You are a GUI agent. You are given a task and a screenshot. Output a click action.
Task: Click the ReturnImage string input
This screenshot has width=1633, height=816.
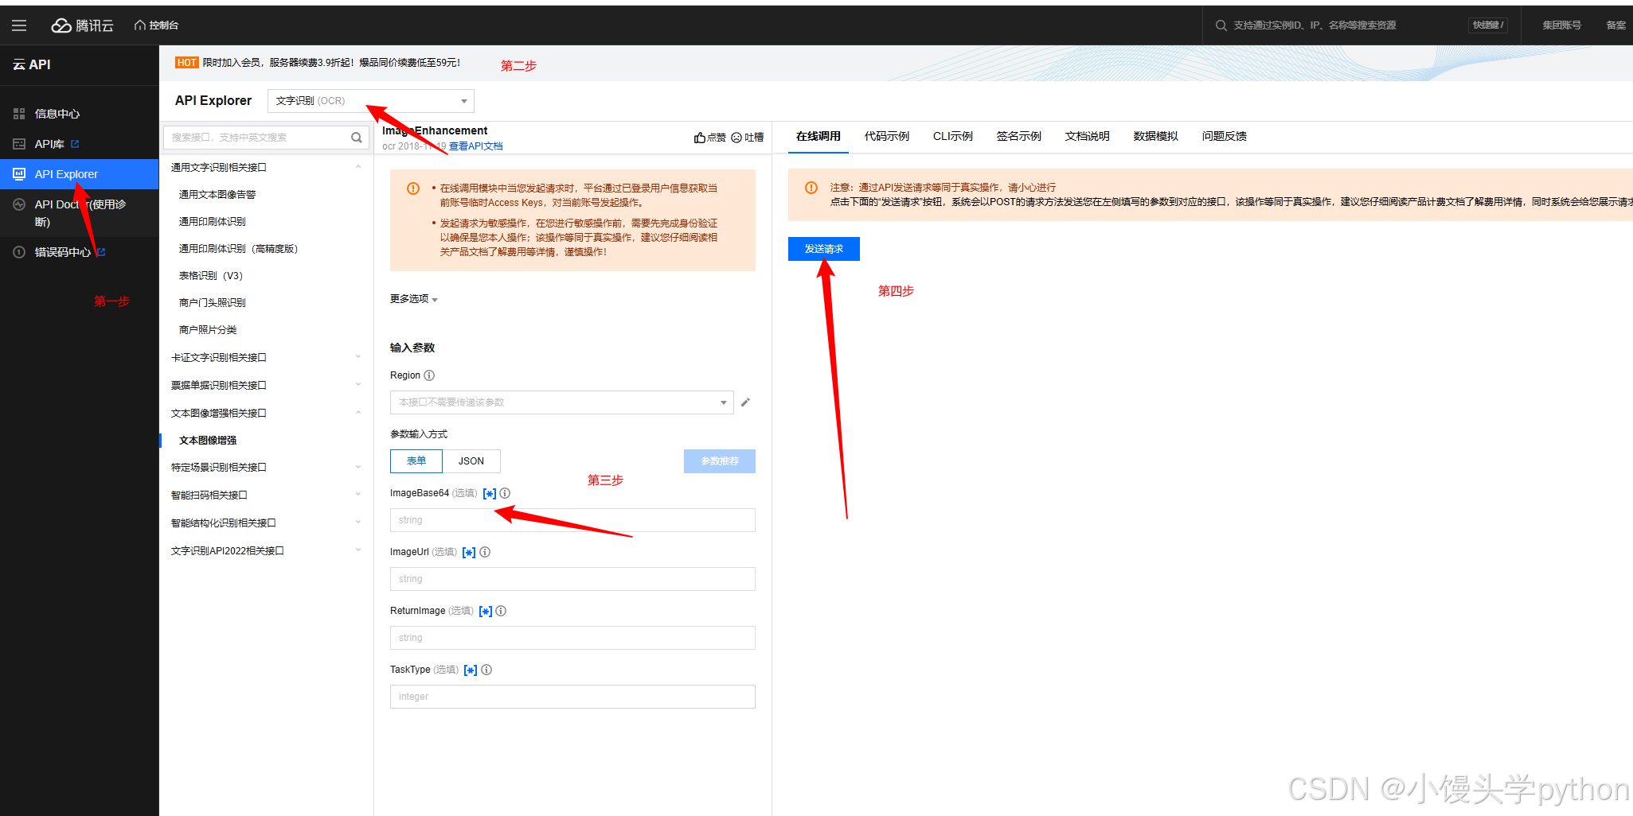pyautogui.click(x=572, y=638)
